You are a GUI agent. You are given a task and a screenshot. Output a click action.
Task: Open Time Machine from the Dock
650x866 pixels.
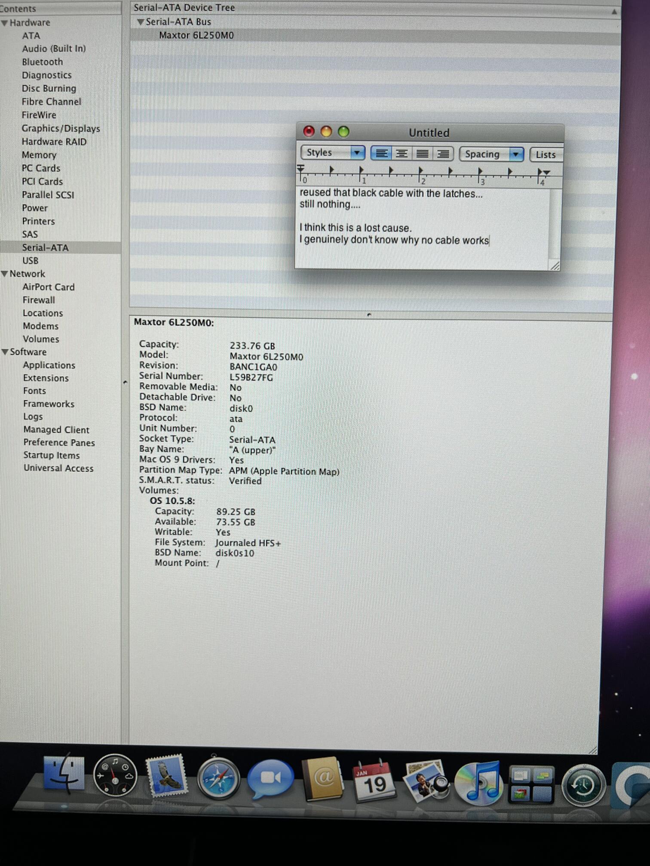583,785
